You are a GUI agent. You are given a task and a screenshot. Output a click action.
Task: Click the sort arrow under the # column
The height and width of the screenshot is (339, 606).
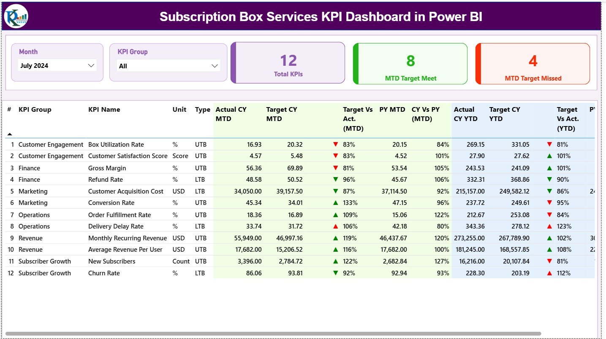pos(9,133)
